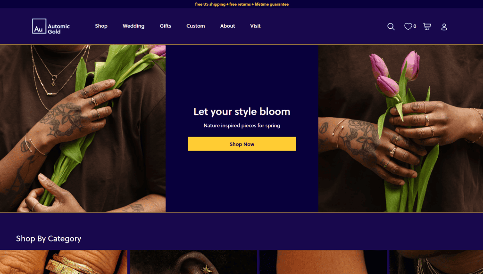
Task: Open the shopping cart icon
Action: pos(427,26)
